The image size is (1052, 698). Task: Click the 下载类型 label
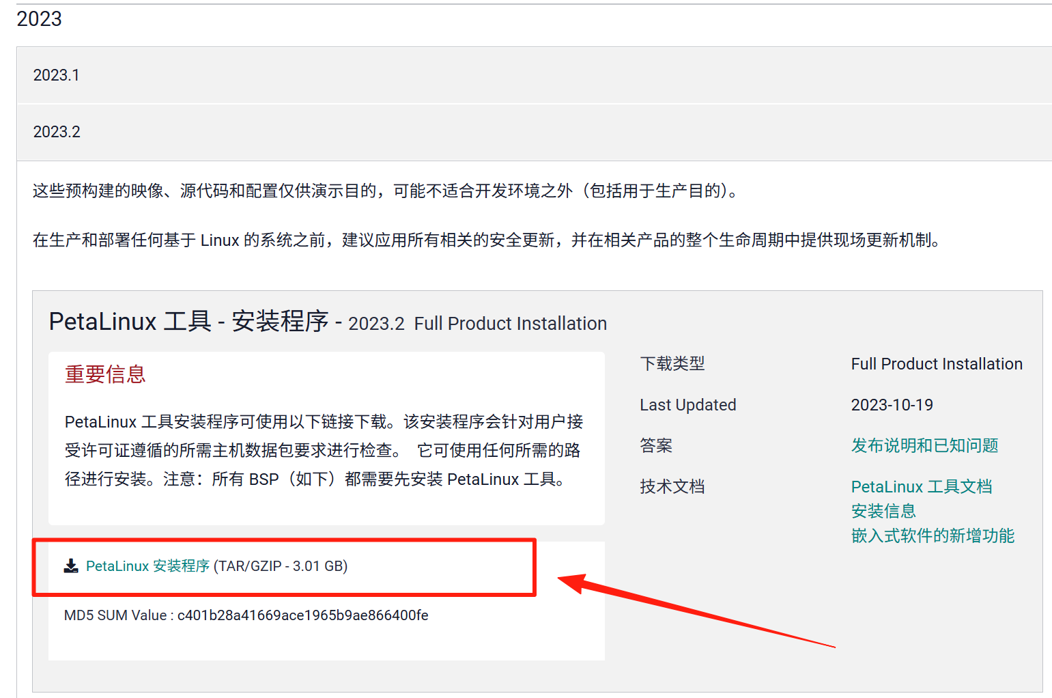(x=672, y=363)
